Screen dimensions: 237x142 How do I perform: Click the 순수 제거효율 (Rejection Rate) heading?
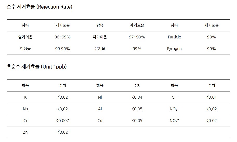(x=39, y=7)
